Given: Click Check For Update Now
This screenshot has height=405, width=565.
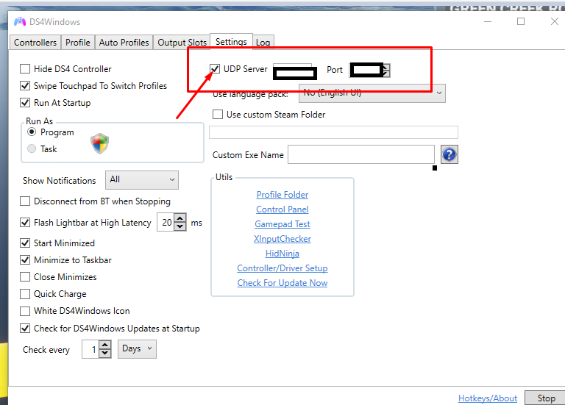Looking at the screenshot, I should click(x=282, y=283).
